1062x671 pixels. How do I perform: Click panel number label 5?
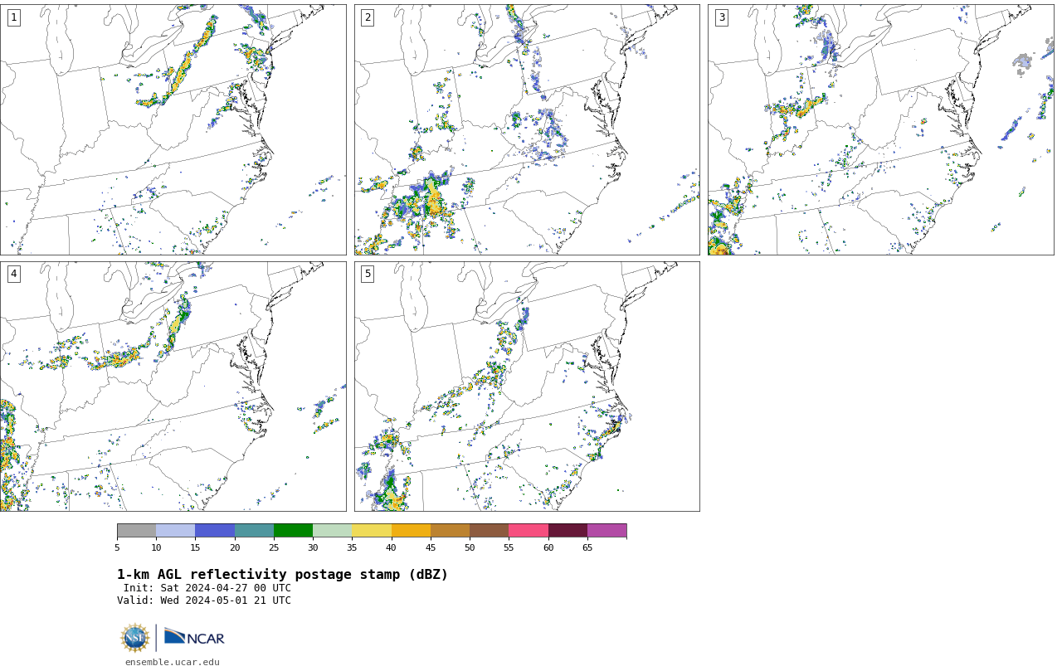point(368,274)
